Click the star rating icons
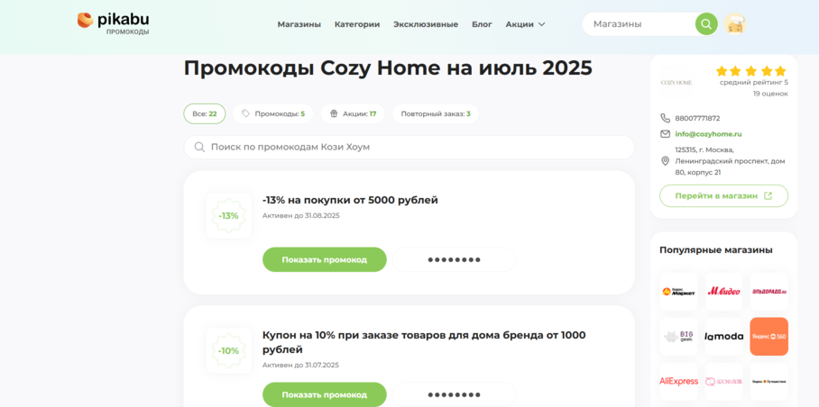The image size is (819, 407). coord(750,71)
